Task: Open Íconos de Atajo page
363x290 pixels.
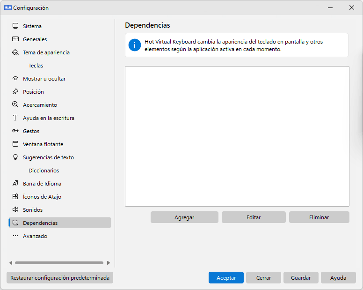Action: tap(60, 196)
